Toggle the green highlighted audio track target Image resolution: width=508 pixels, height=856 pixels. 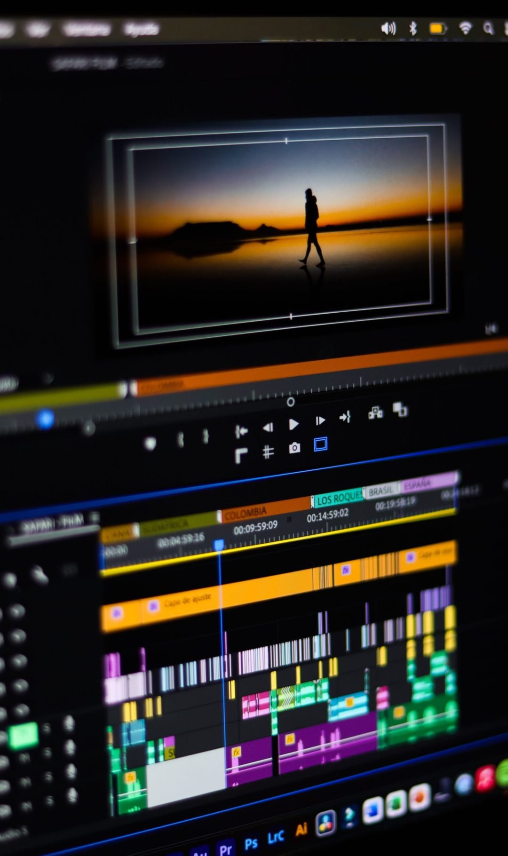click(24, 735)
